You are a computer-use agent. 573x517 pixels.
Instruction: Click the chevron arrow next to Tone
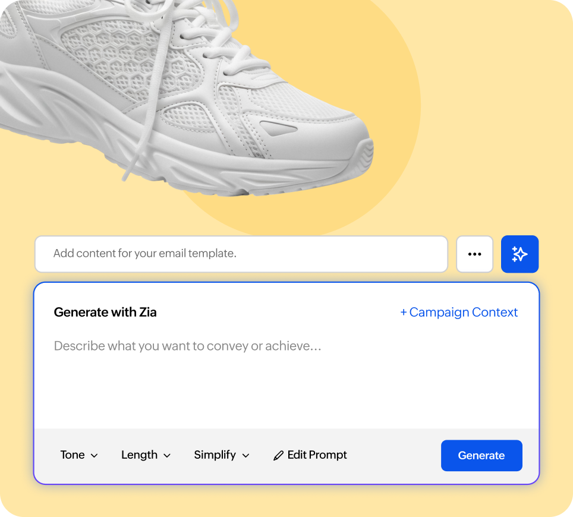[x=94, y=456]
